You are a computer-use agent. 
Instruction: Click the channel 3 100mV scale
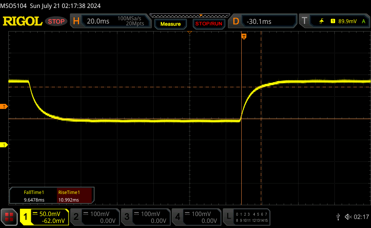pos(150,214)
